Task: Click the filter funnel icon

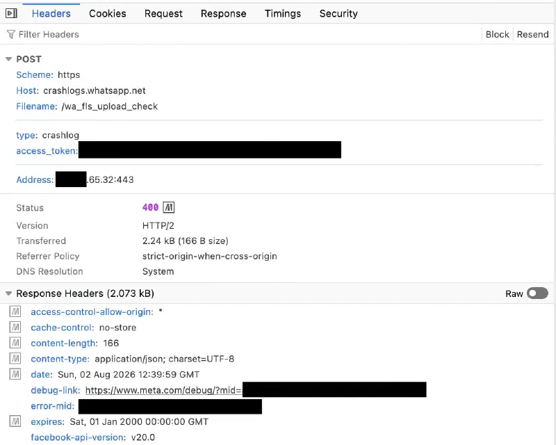Action: coord(11,35)
